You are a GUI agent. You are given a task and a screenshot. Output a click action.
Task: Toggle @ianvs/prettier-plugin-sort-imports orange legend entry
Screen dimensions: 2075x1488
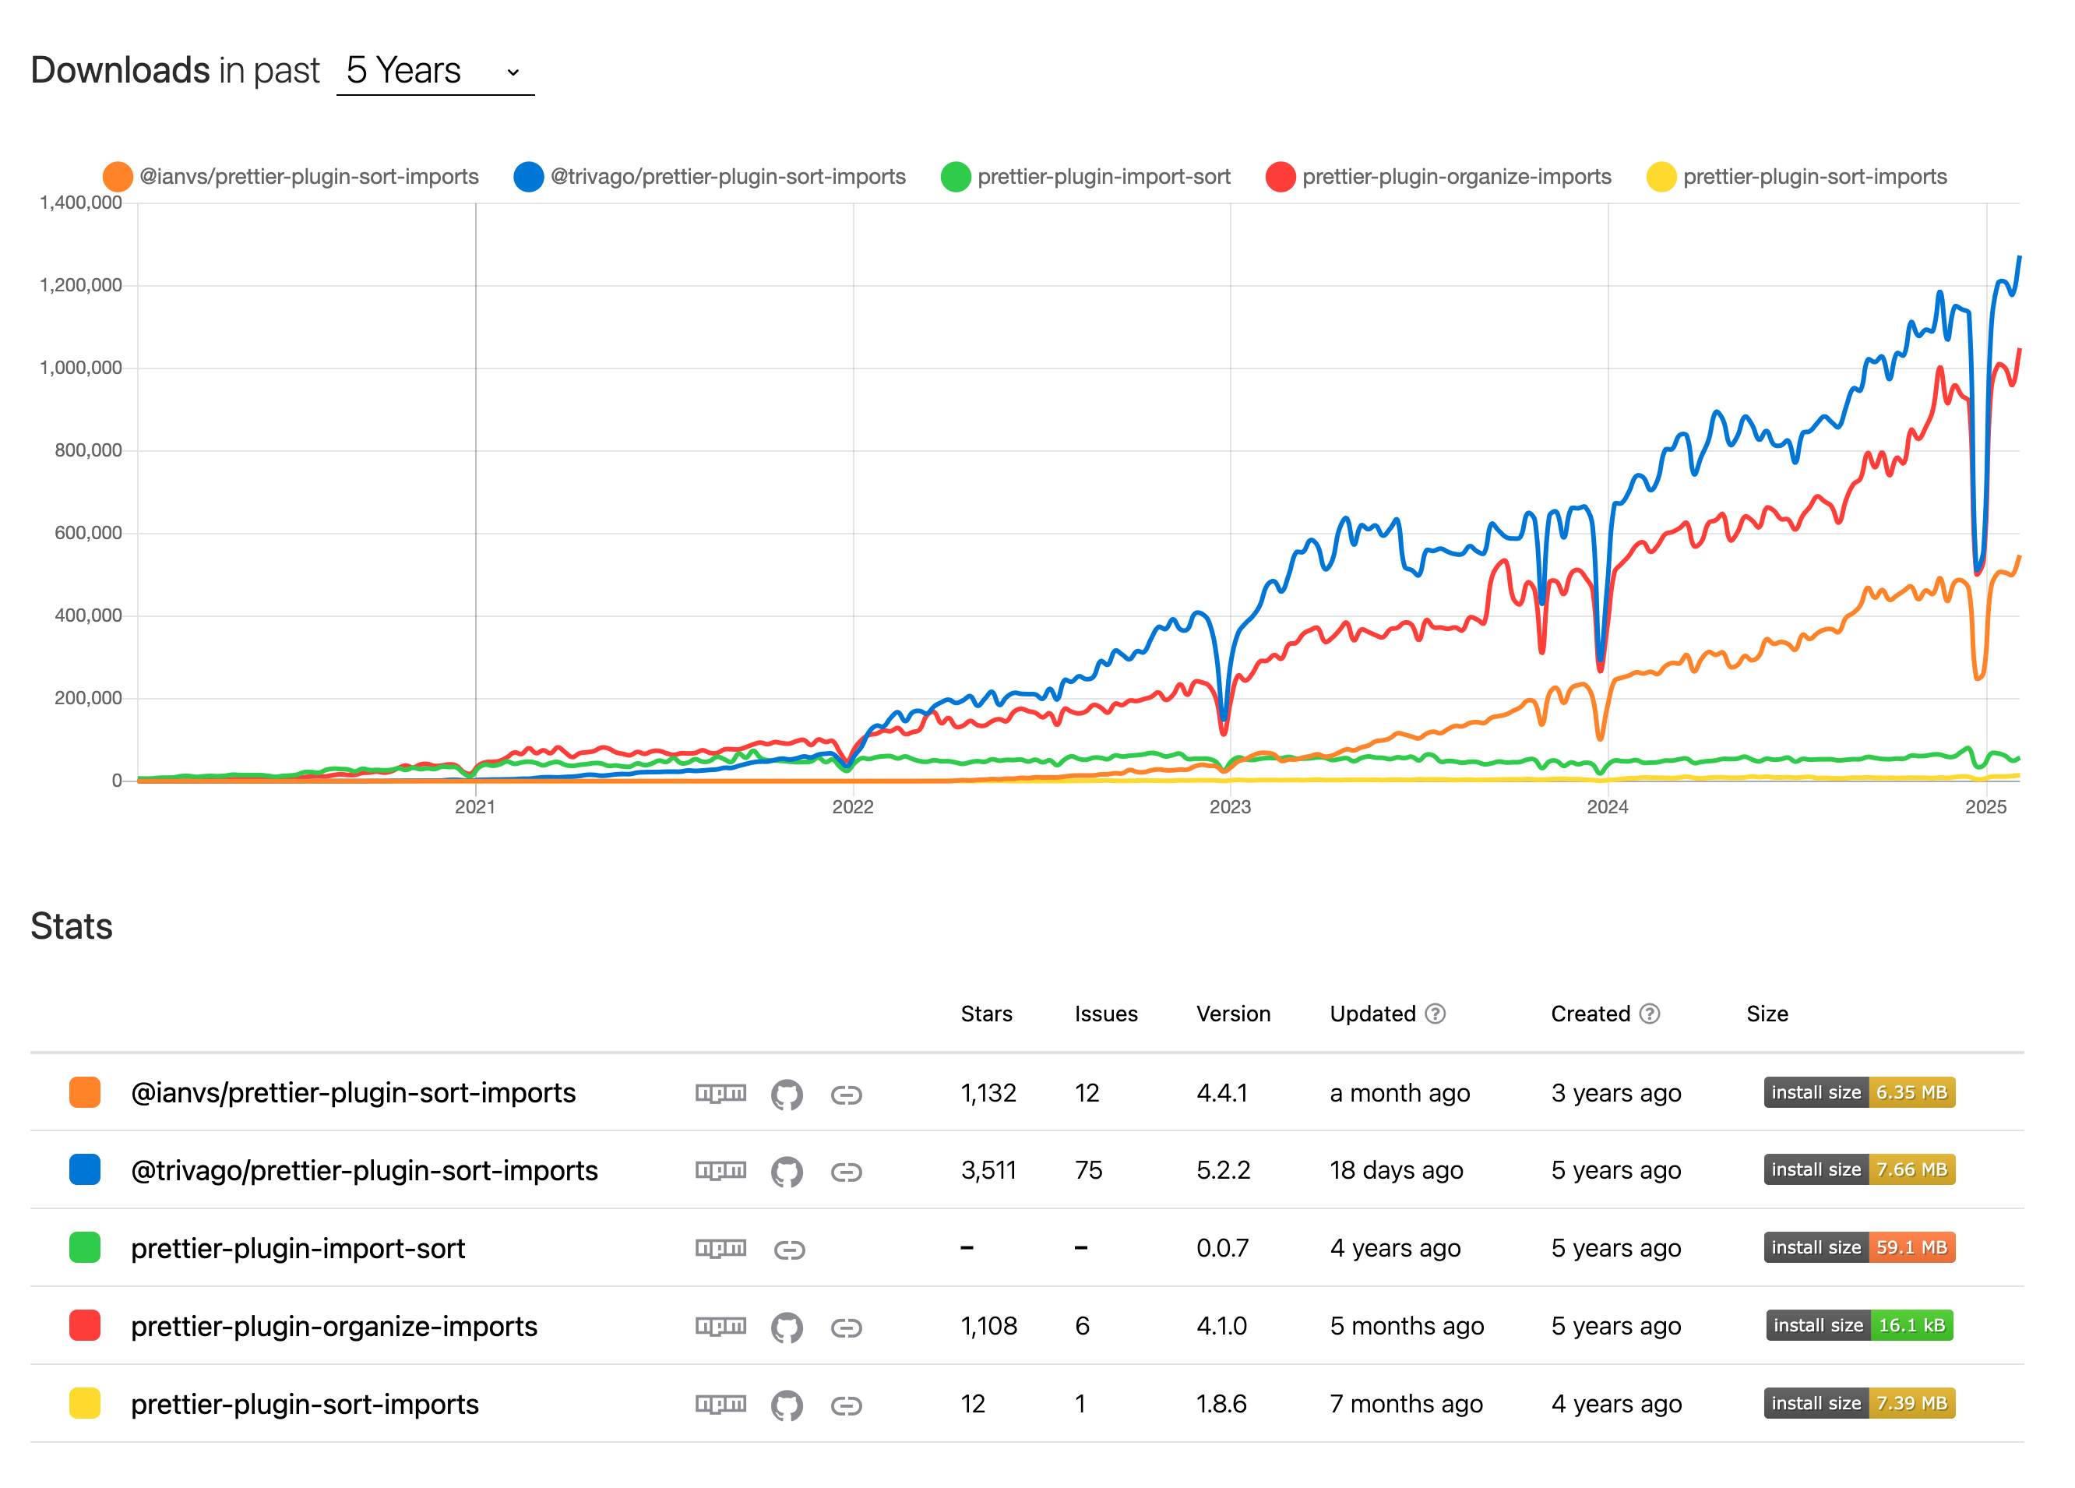(x=291, y=177)
